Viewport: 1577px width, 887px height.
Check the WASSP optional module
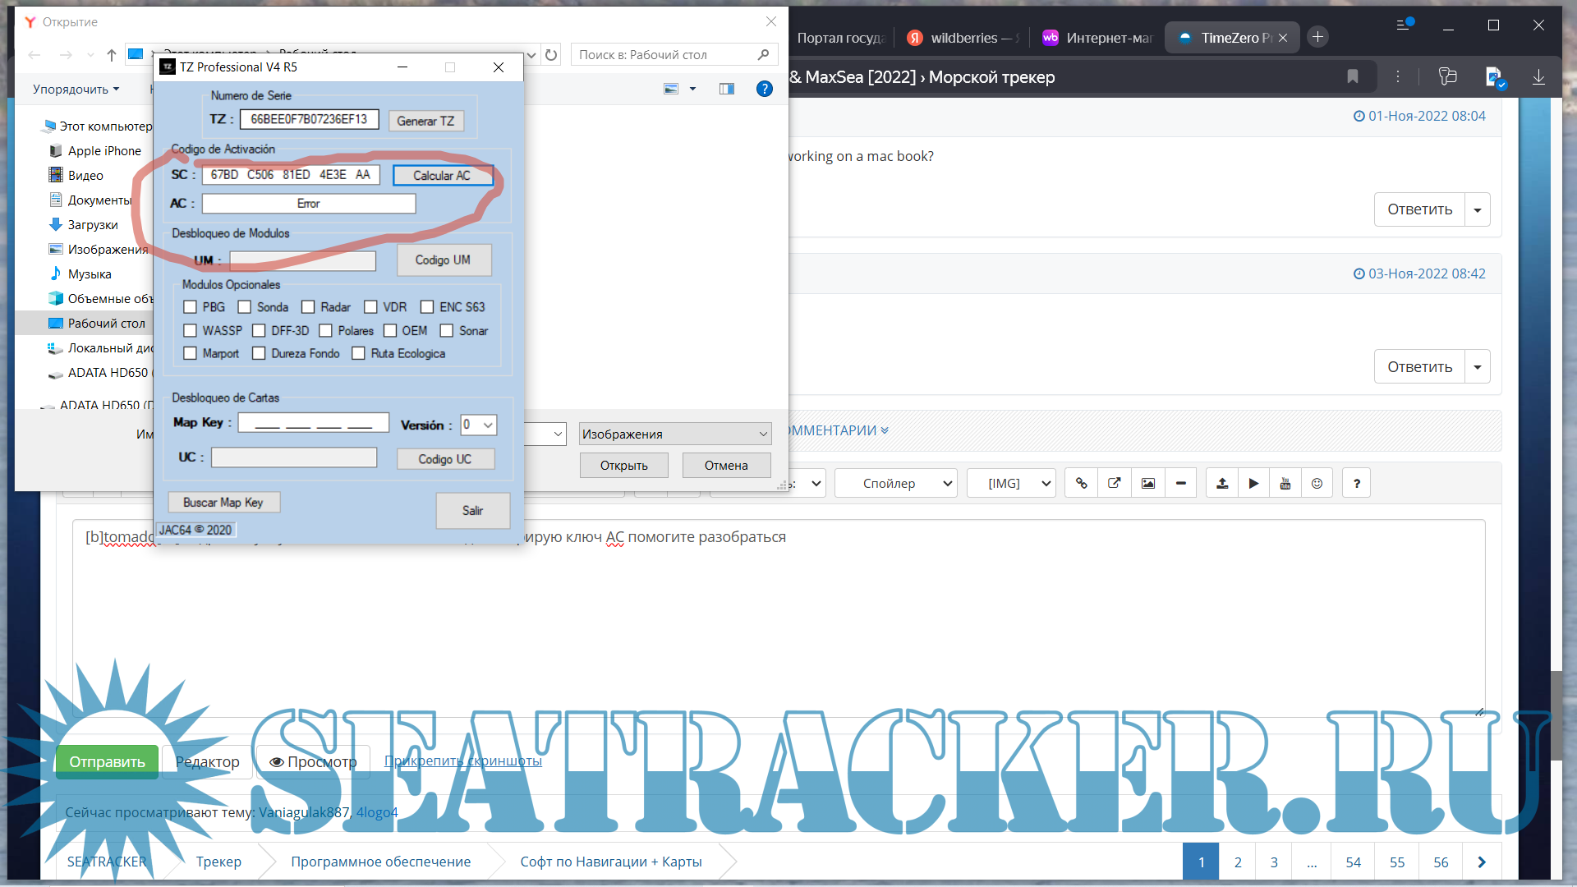coord(191,330)
